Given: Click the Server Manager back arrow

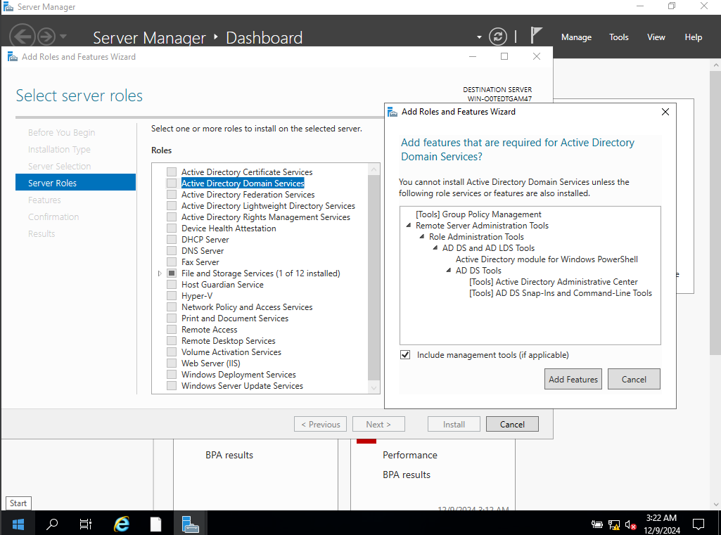Looking at the screenshot, I should coord(22,36).
